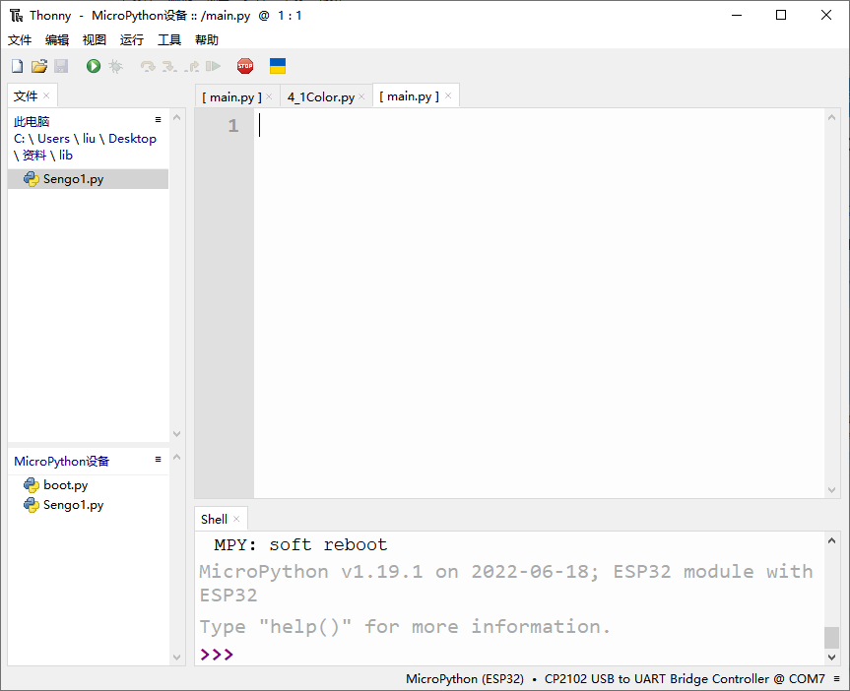Maximize the Thonny window

[x=781, y=15]
